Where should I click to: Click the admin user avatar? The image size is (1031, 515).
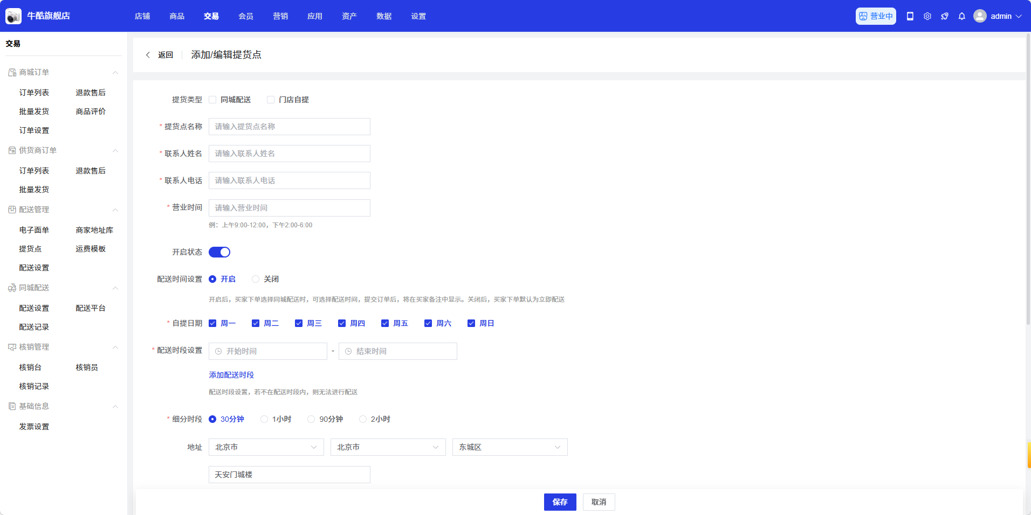(980, 16)
